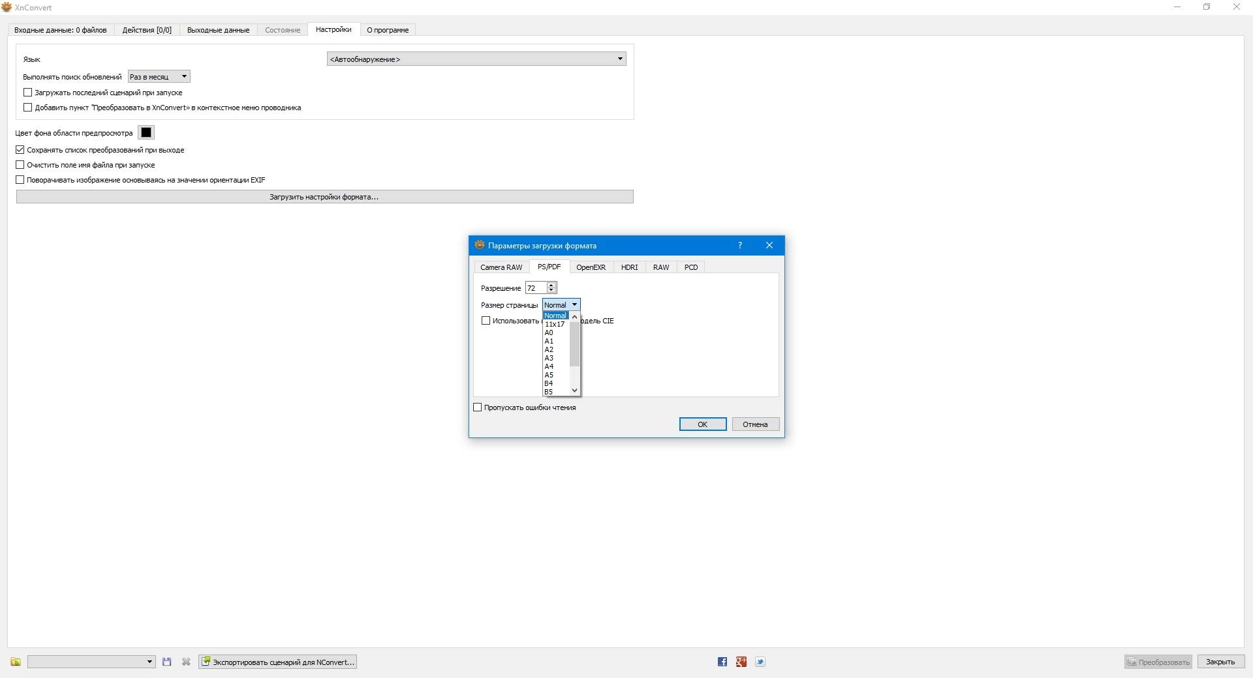1253x678 pixels.
Task: Confirm the dialog with OK
Action: pos(703,424)
